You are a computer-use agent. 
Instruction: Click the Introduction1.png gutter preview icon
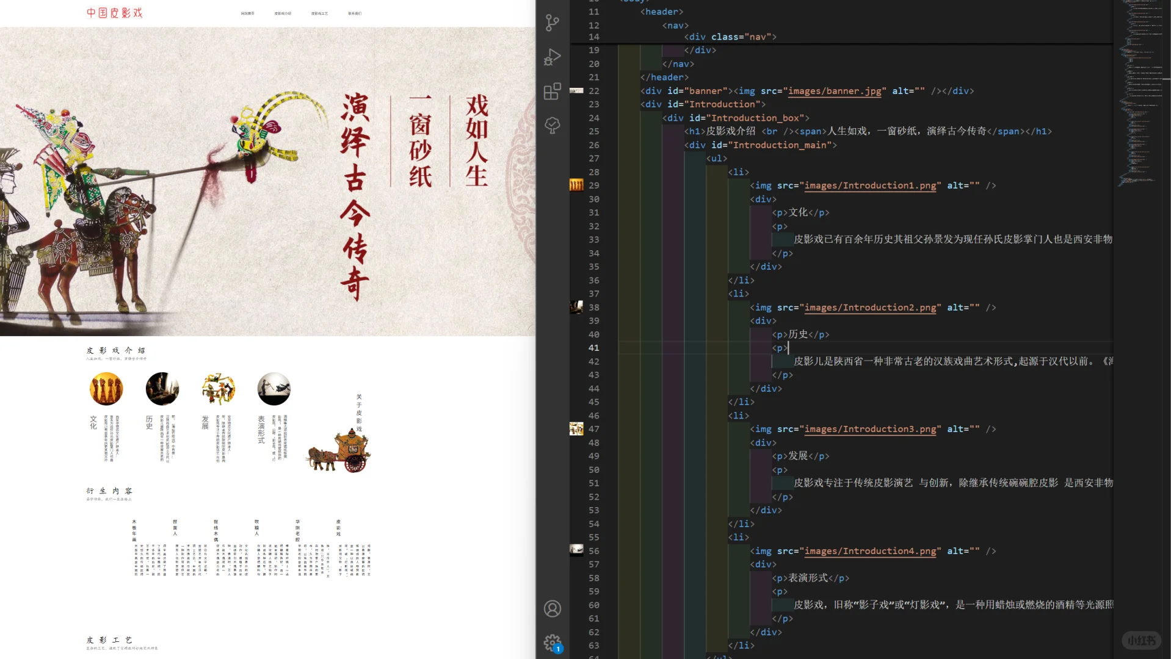(x=576, y=184)
